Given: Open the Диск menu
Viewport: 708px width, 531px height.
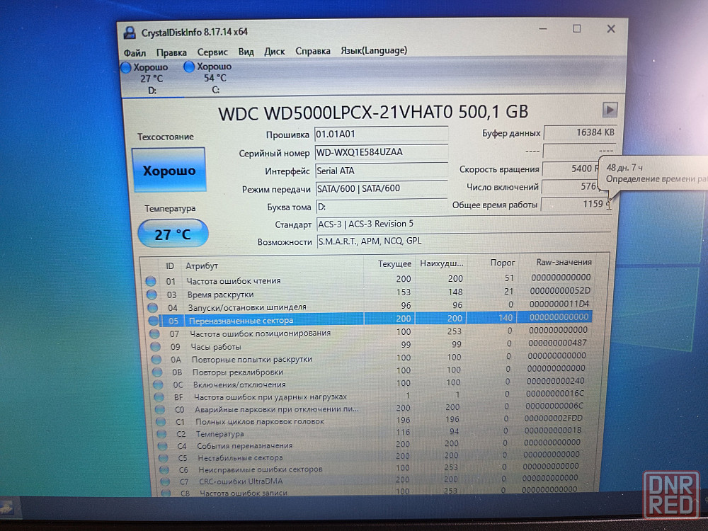Looking at the screenshot, I should [275, 52].
